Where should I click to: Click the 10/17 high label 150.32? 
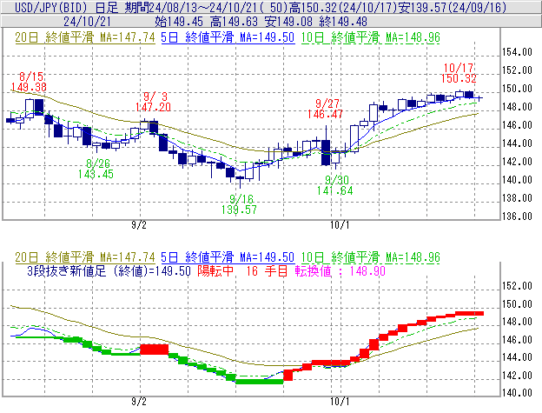pyautogui.click(x=458, y=78)
